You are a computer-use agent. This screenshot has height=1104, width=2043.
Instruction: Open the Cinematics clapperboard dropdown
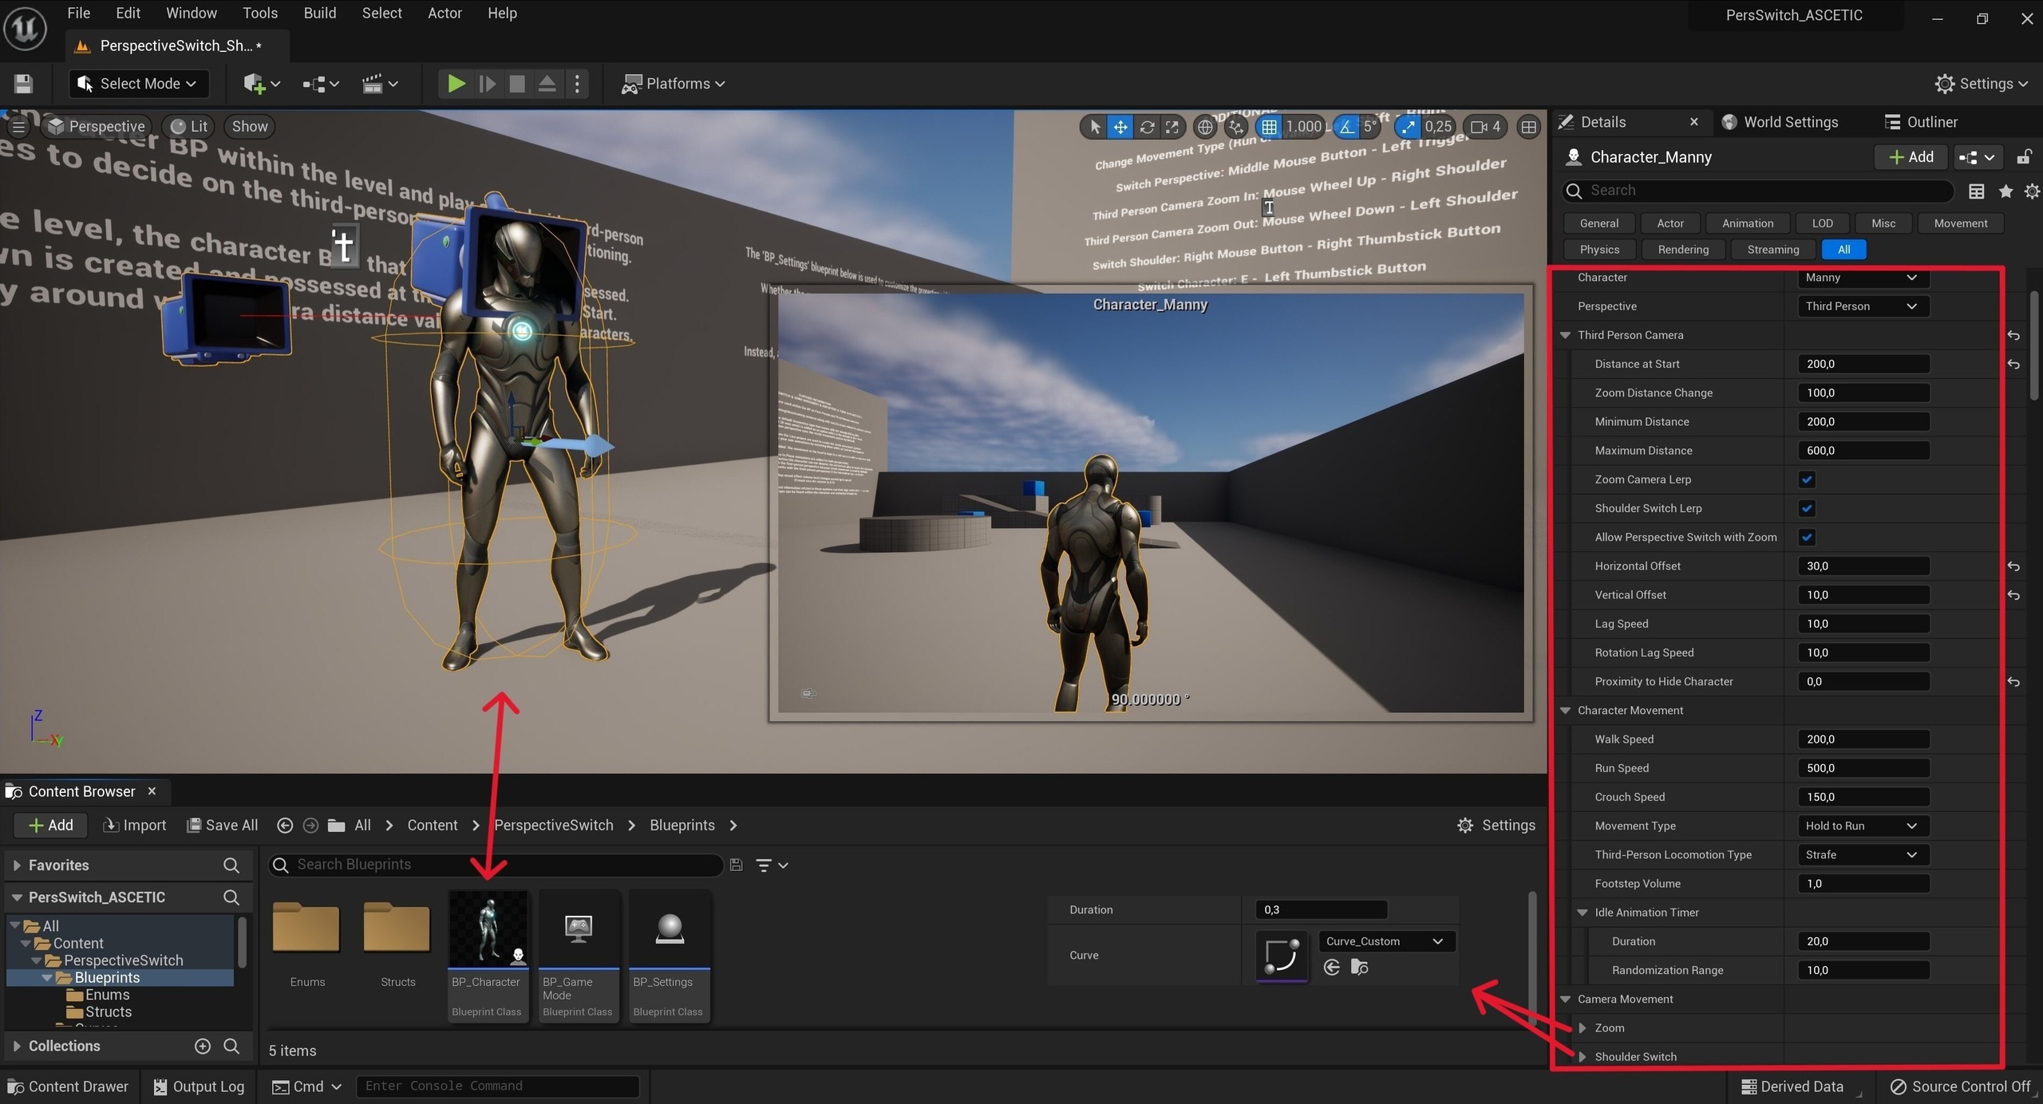[380, 84]
